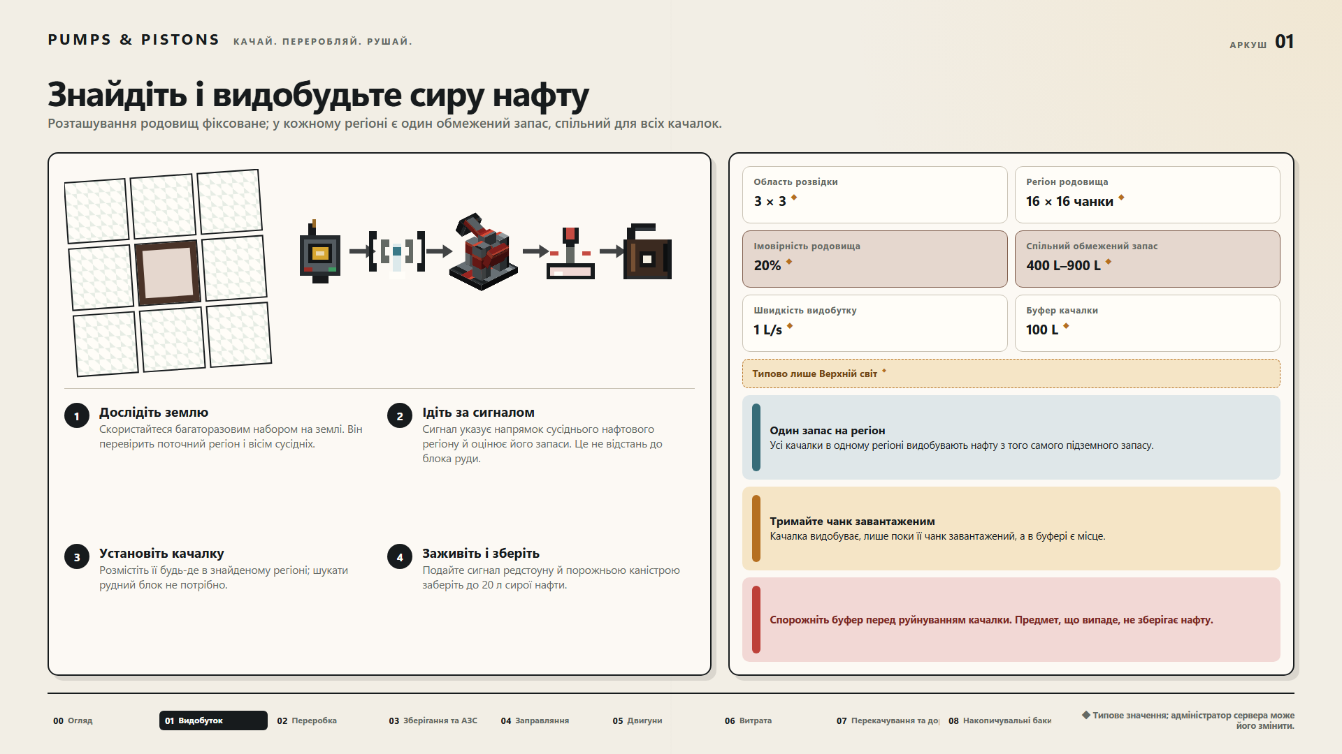
Task: Click the Типово лише Верхній світ banner
Action: 1011,374
